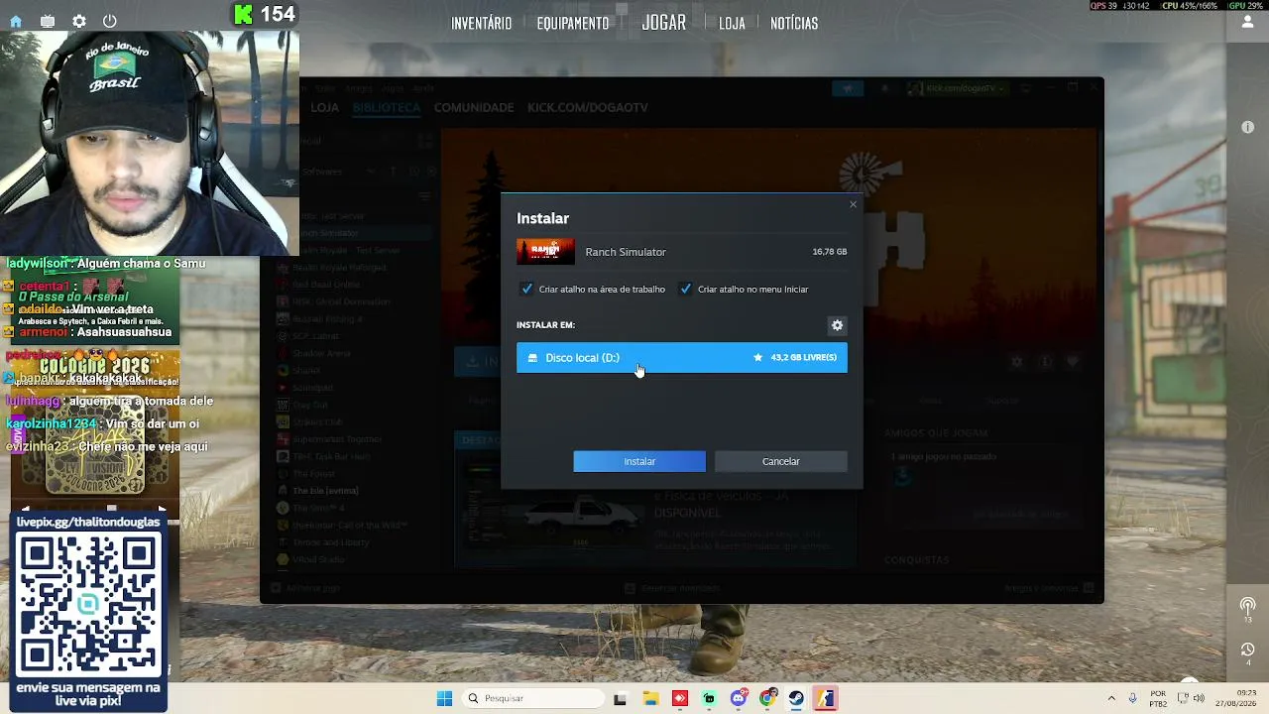
Task: Click the Ranch Simulator game thumbnail
Action: [545, 252]
